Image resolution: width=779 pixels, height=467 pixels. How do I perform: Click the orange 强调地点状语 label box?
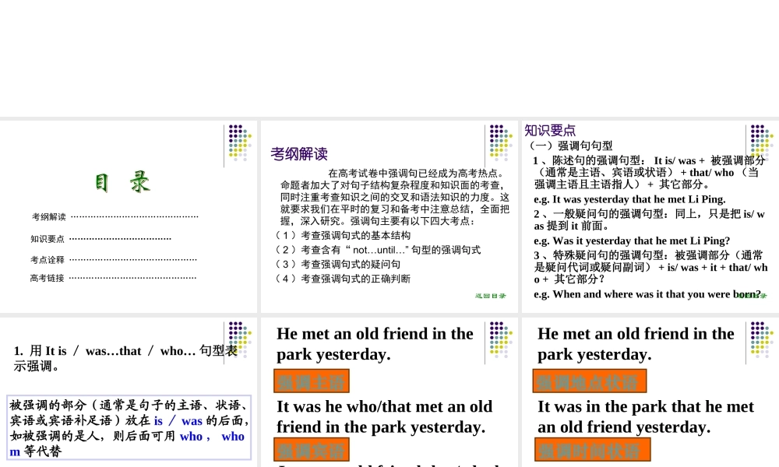590,381
